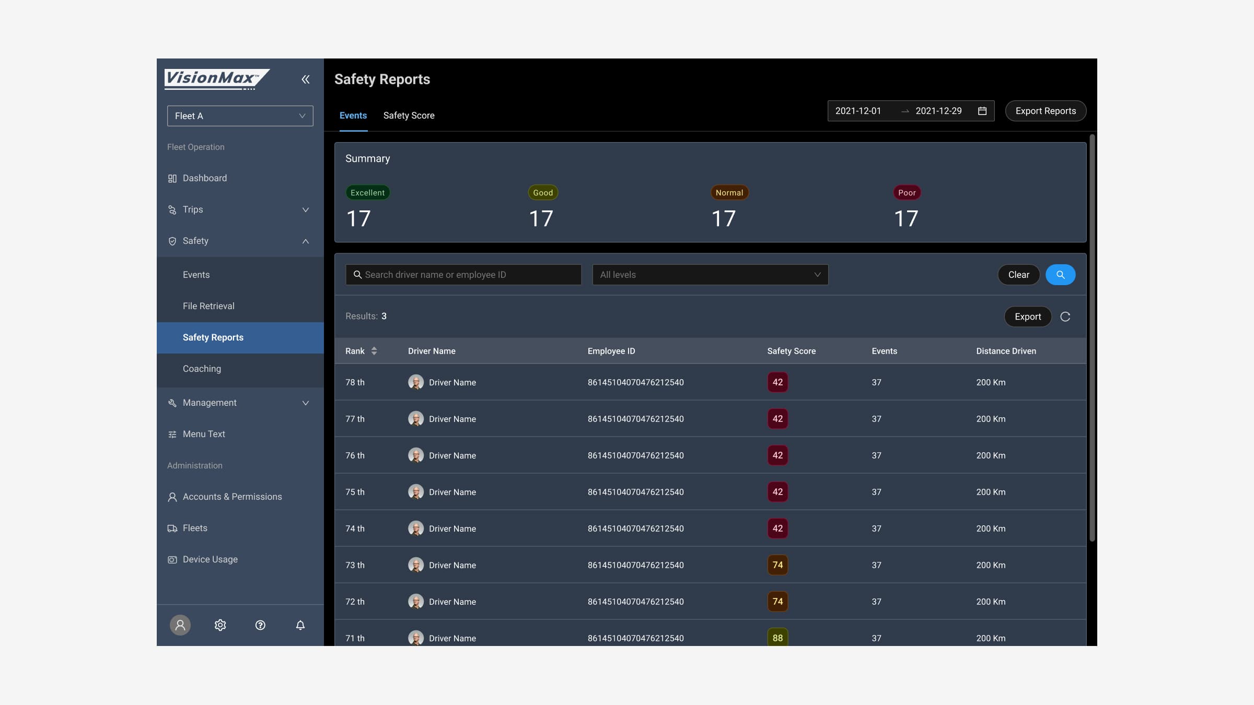Viewport: 1254px width, 705px height.
Task: Open the help question mark icon
Action: (x=260, y=625)
